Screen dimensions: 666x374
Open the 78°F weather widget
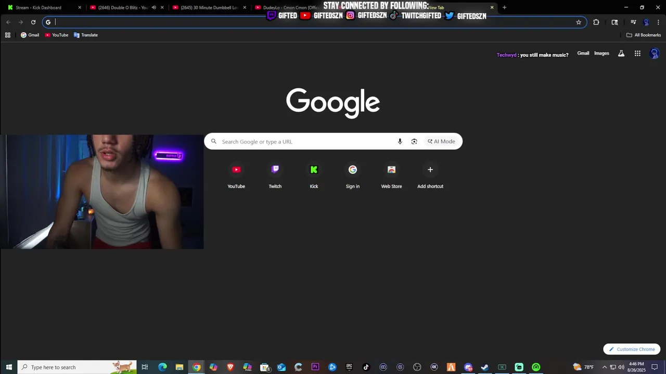click(x=583, y=367)
